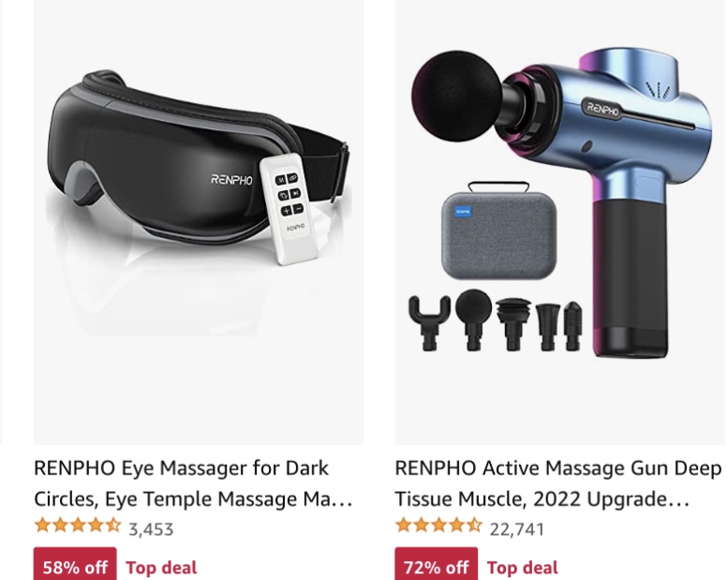This screenshot has width=727, height=580.
Task: Open the RENPHO Active Massage Gun title link
Action: [x=558, y=483]
